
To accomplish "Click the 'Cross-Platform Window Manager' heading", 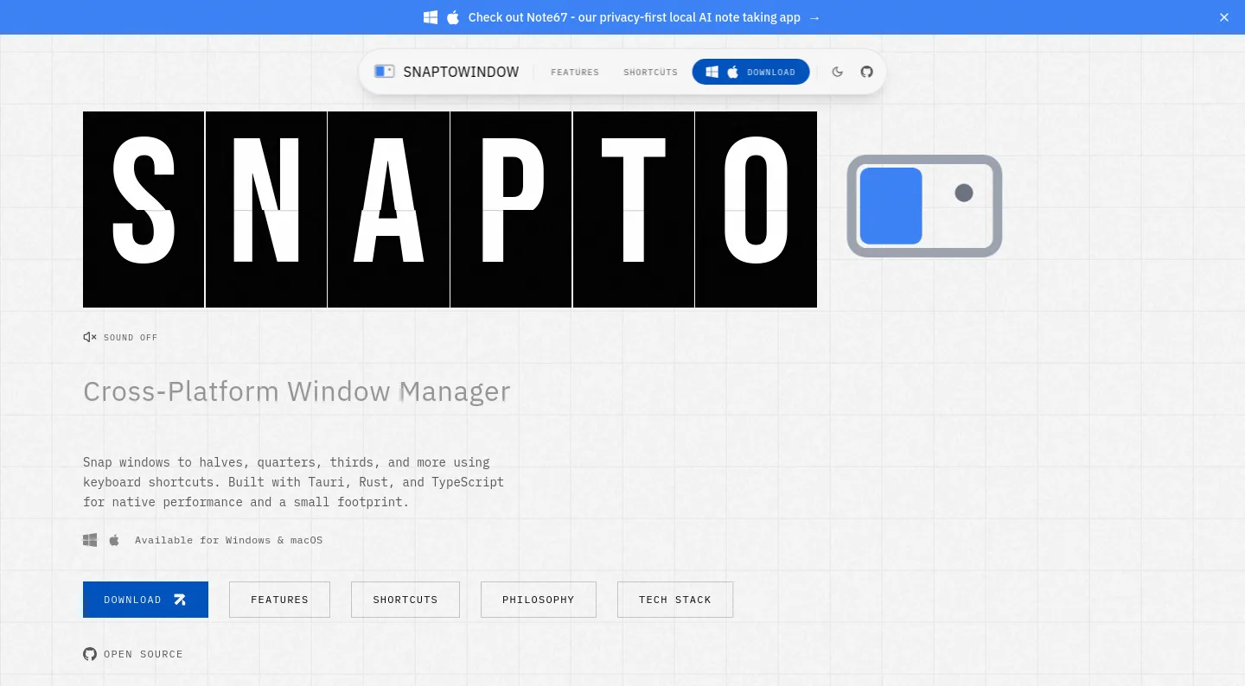I will coord(297,391).
